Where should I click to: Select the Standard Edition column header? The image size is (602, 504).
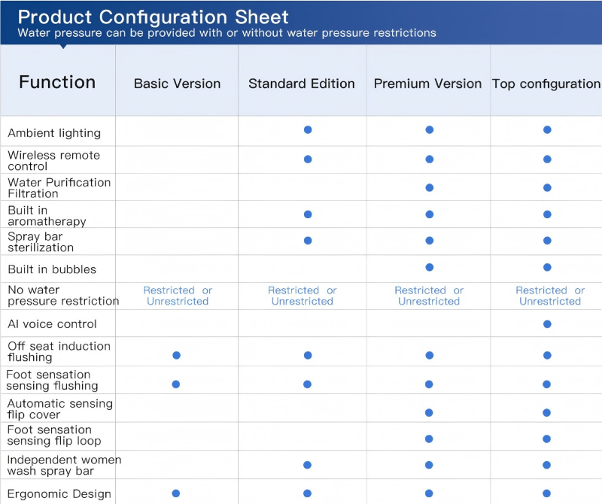click(302, 83)
